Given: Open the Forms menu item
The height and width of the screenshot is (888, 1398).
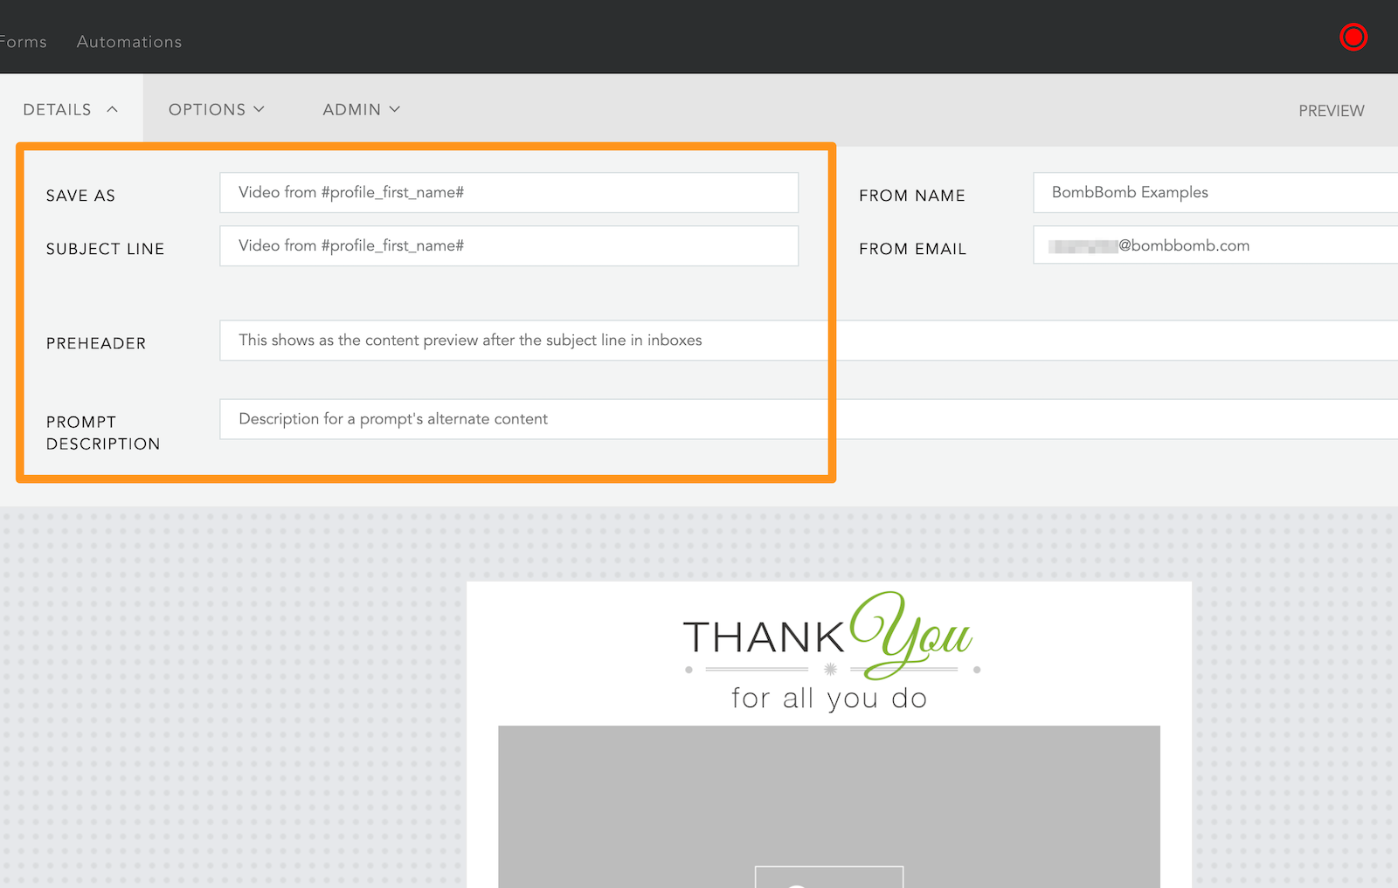Looking at the screenshot, I should coord(24,42).
